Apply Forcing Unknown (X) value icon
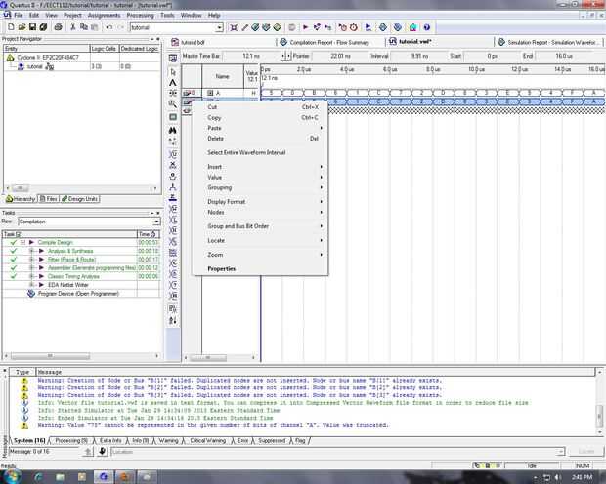This screenshot has height=484, width=606. [173, 165]
